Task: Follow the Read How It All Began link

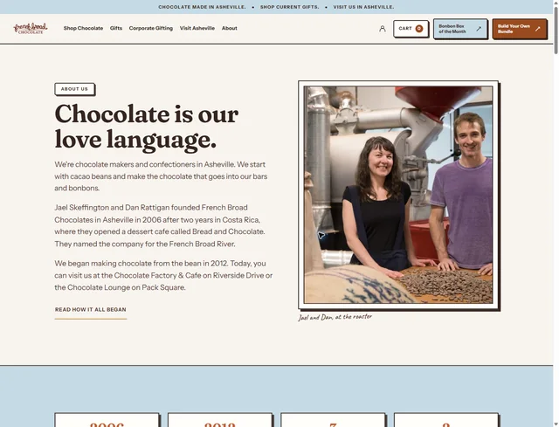Action: point(91,310)
